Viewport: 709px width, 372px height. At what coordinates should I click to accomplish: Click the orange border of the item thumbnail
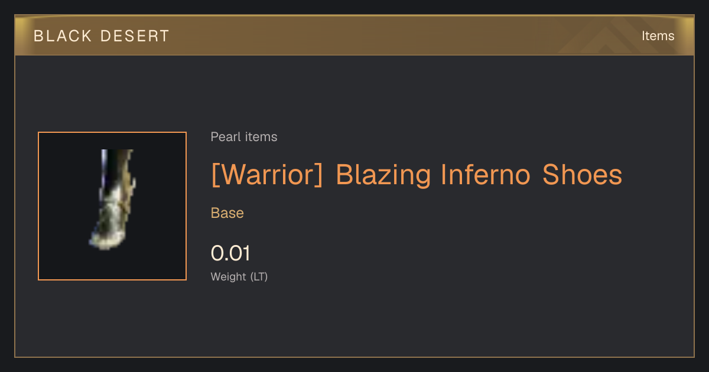tap(112, 132)
